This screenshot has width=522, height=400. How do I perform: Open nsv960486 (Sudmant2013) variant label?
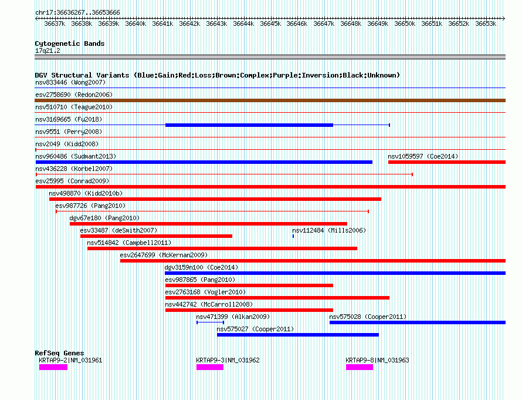pos(76,156)
